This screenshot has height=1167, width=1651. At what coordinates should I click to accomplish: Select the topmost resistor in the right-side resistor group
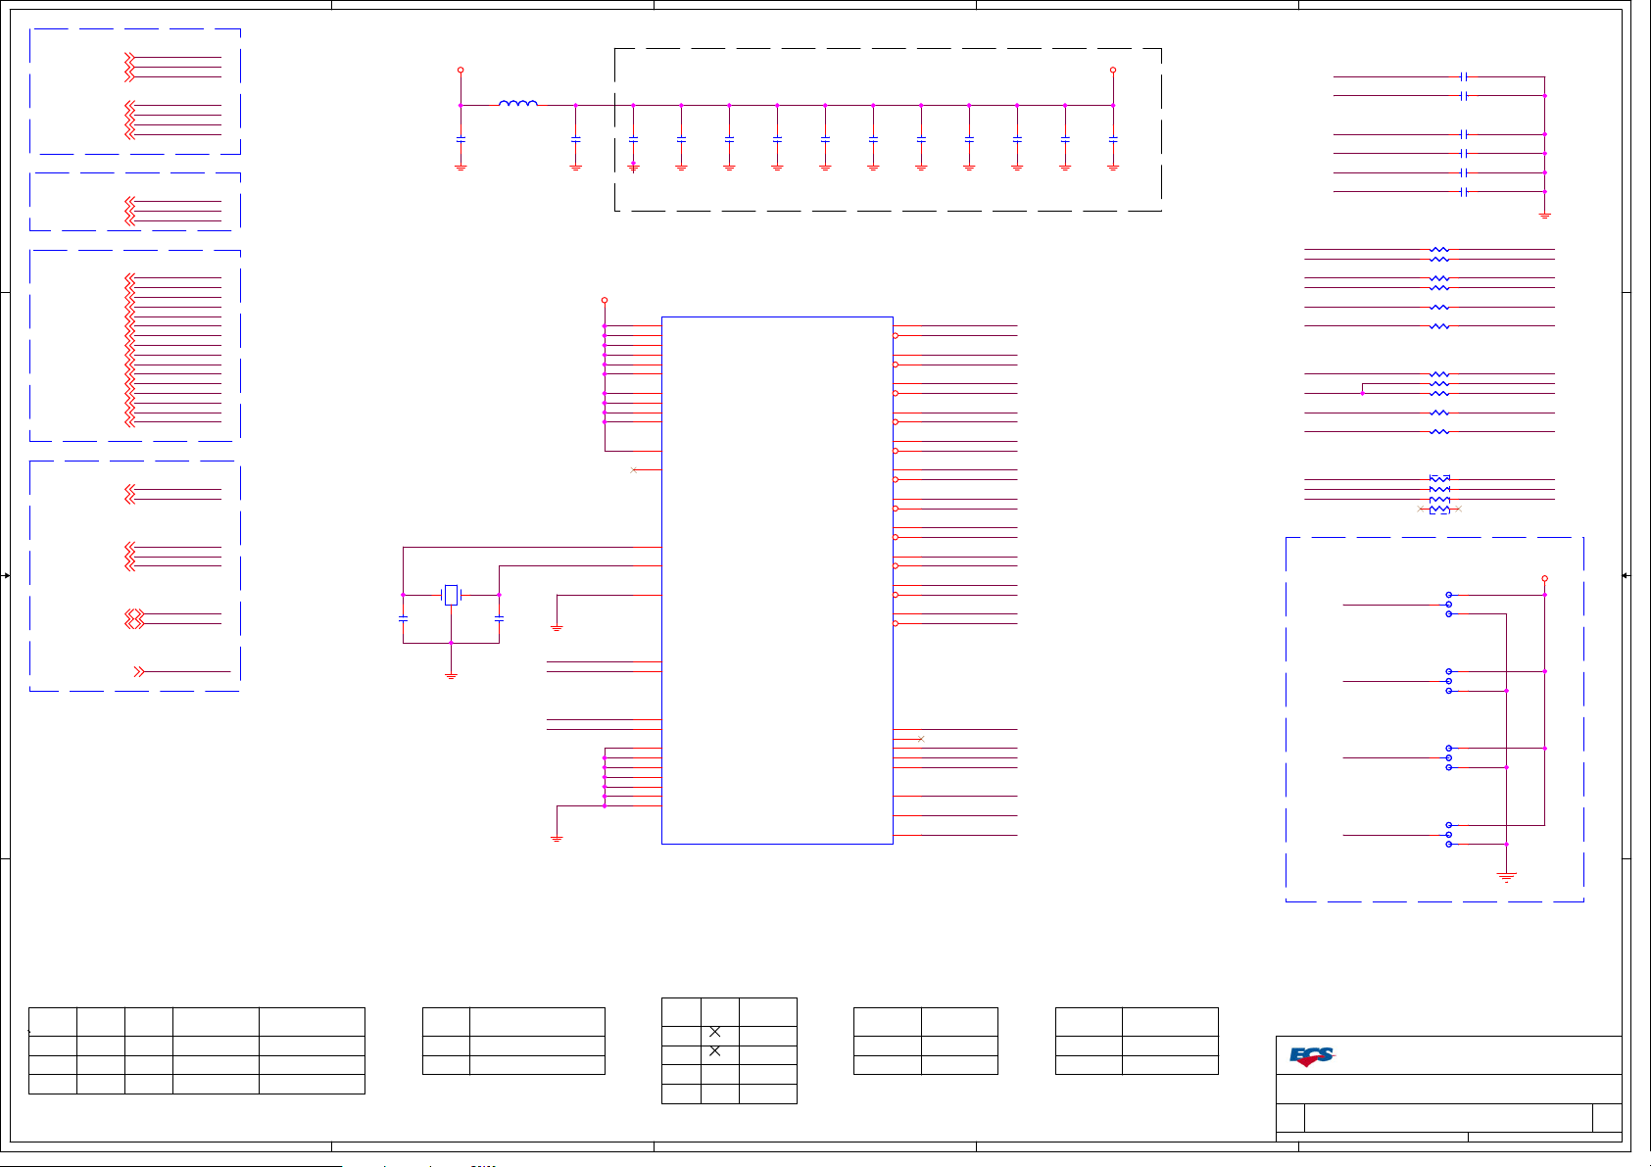[x=1438, y=250]
